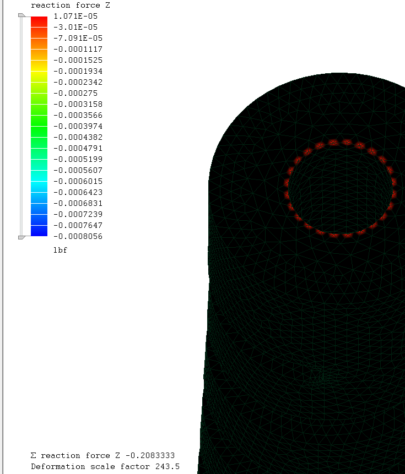Click the red color band at legend top

(x=39, y=22)
